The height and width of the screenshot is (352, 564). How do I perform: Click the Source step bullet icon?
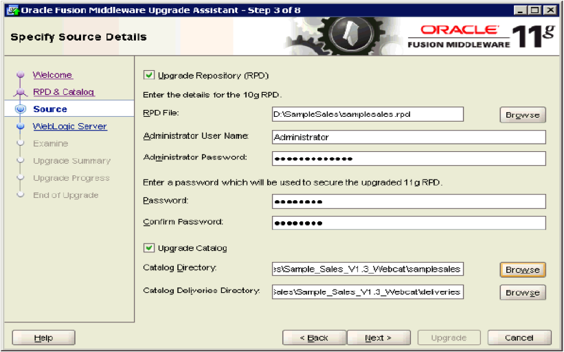[21, 109]
